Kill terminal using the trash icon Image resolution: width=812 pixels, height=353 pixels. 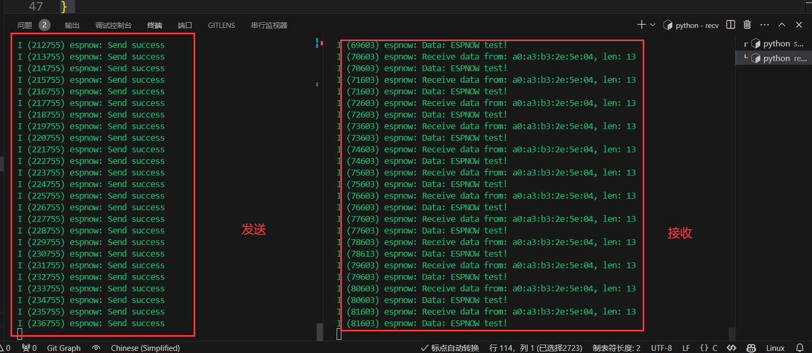747,25
